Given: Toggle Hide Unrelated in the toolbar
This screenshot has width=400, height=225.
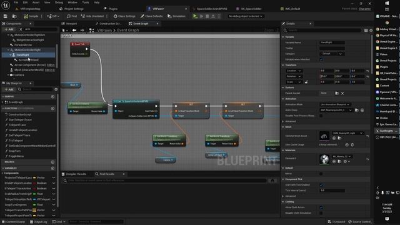Looking at the screenshot, I should (x=92, y=16).
